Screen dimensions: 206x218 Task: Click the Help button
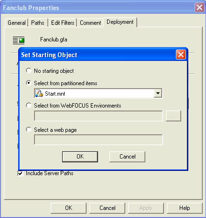pyautogui.click(x=184, y=208)
